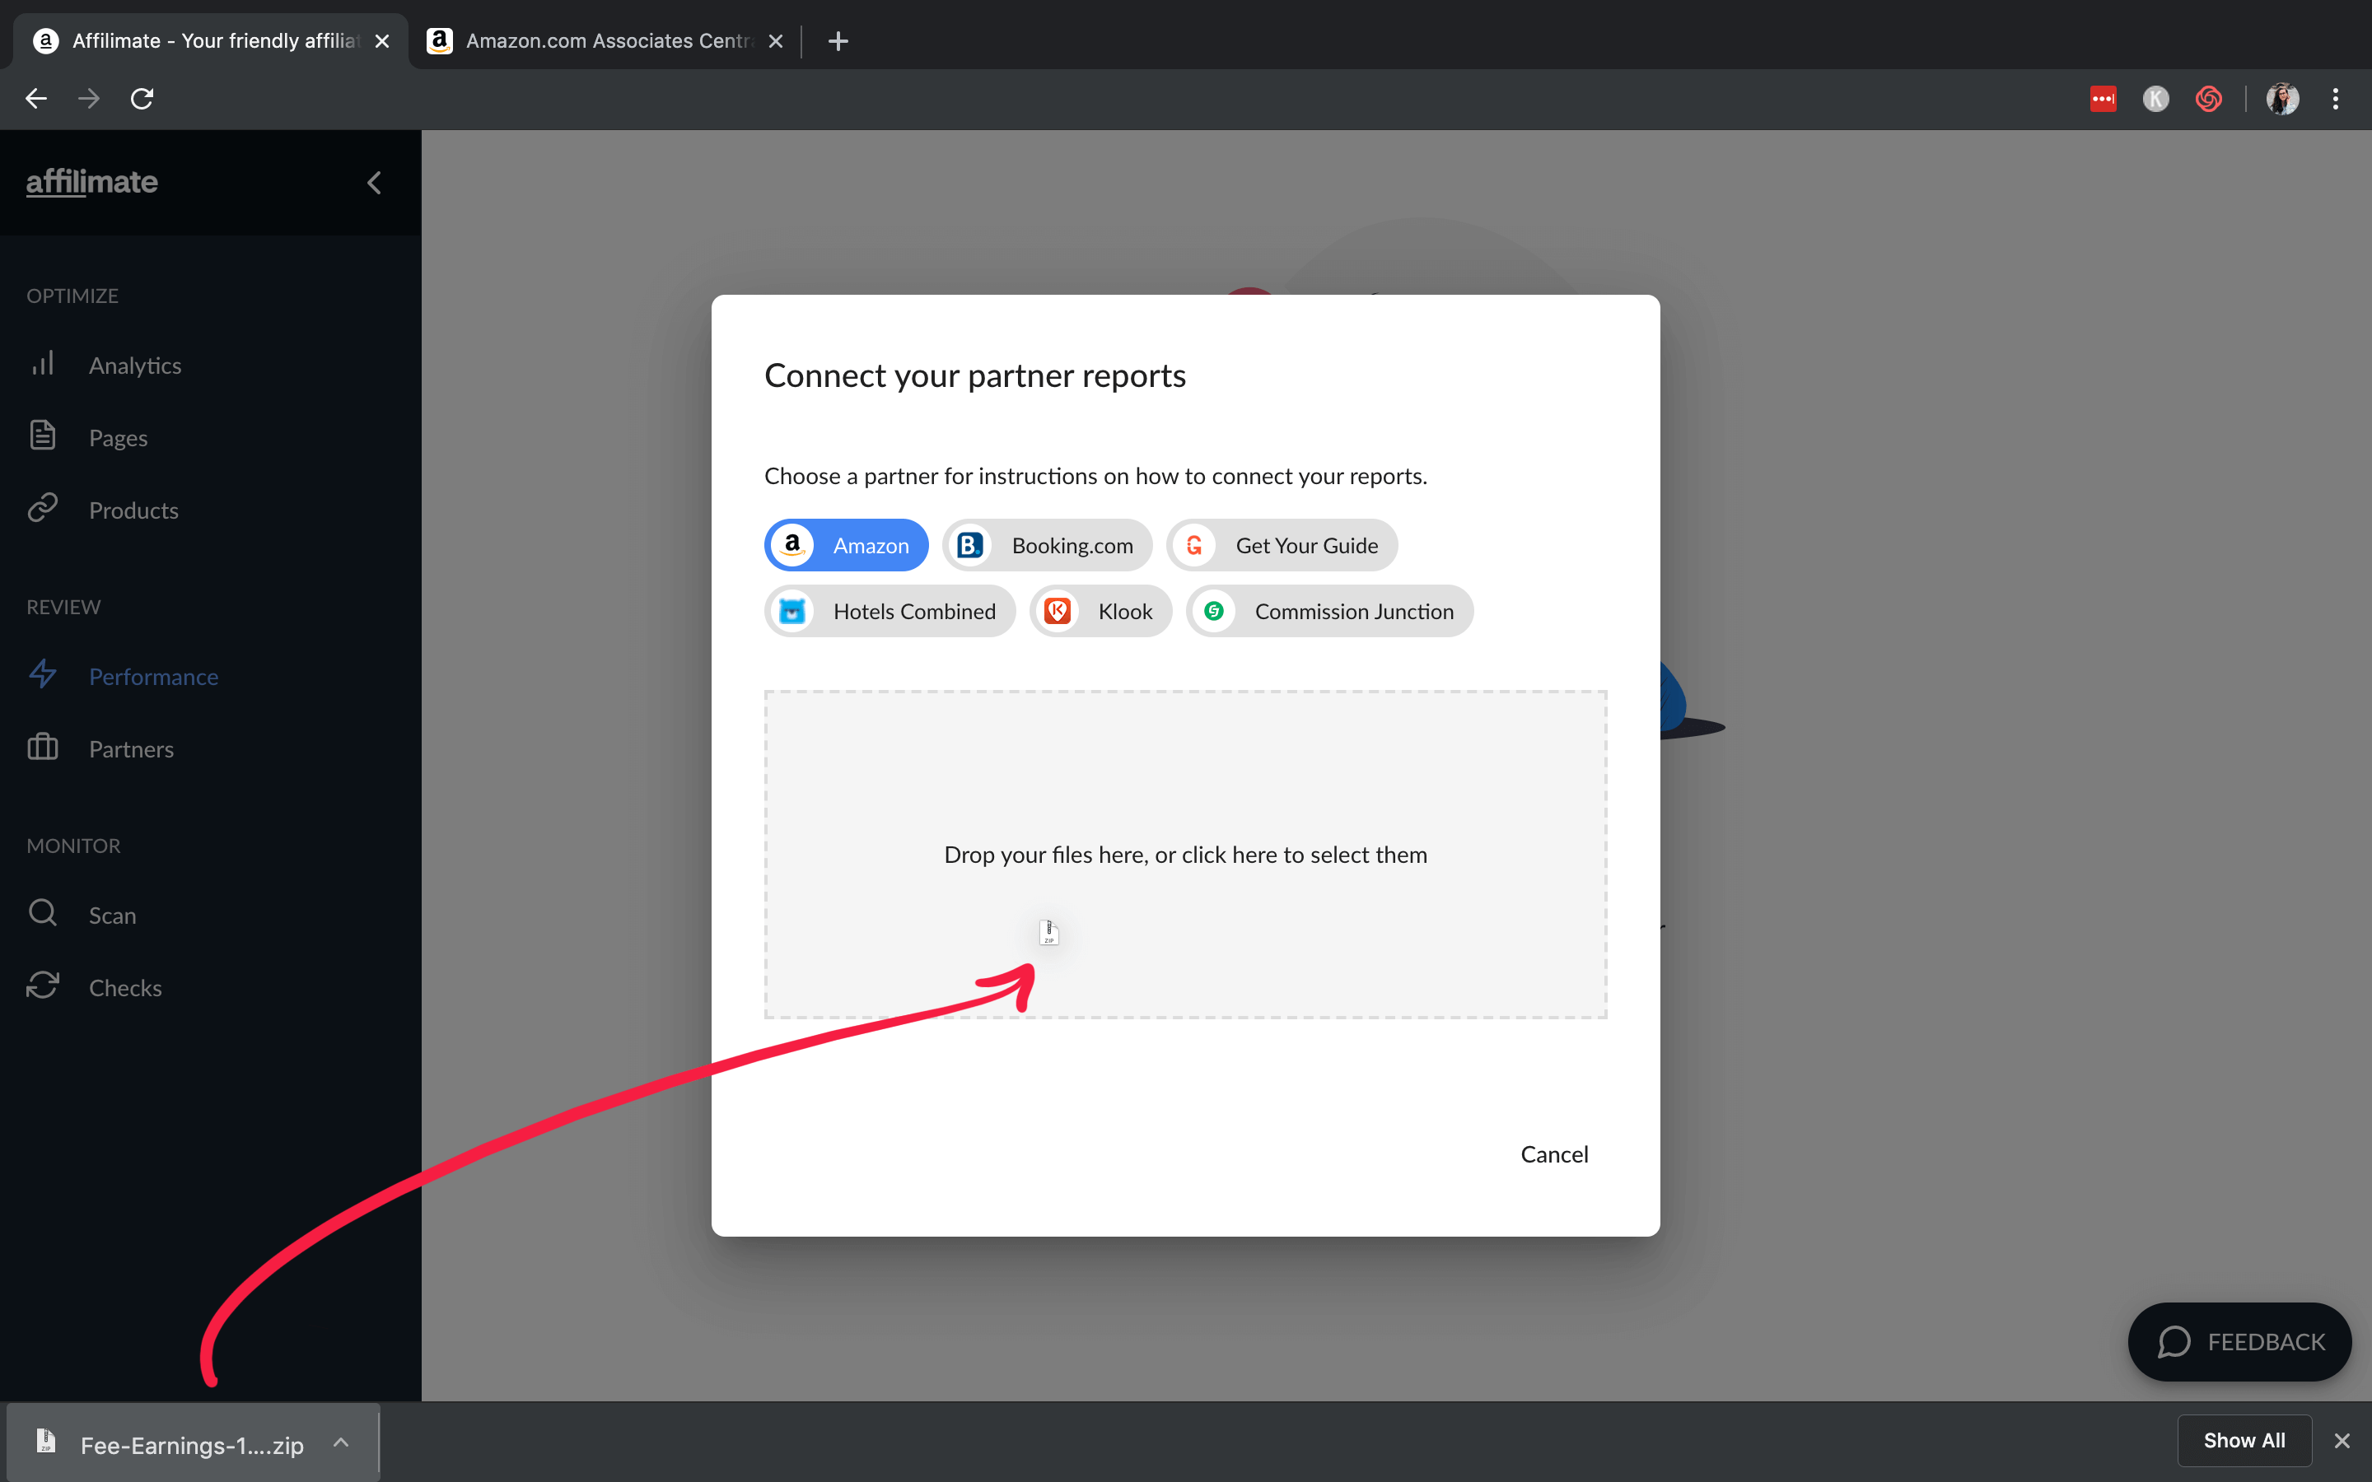2372x1482 pixels.
Task: Go back in browser history
Action: point(36,98)
